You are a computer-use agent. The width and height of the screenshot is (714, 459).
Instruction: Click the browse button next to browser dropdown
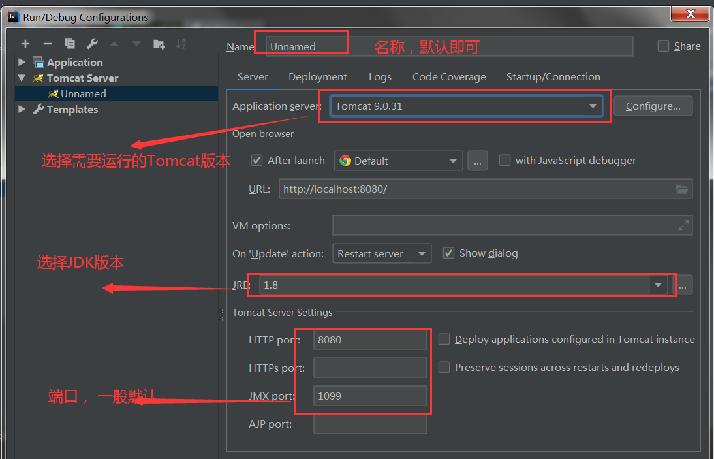point(478,161)
